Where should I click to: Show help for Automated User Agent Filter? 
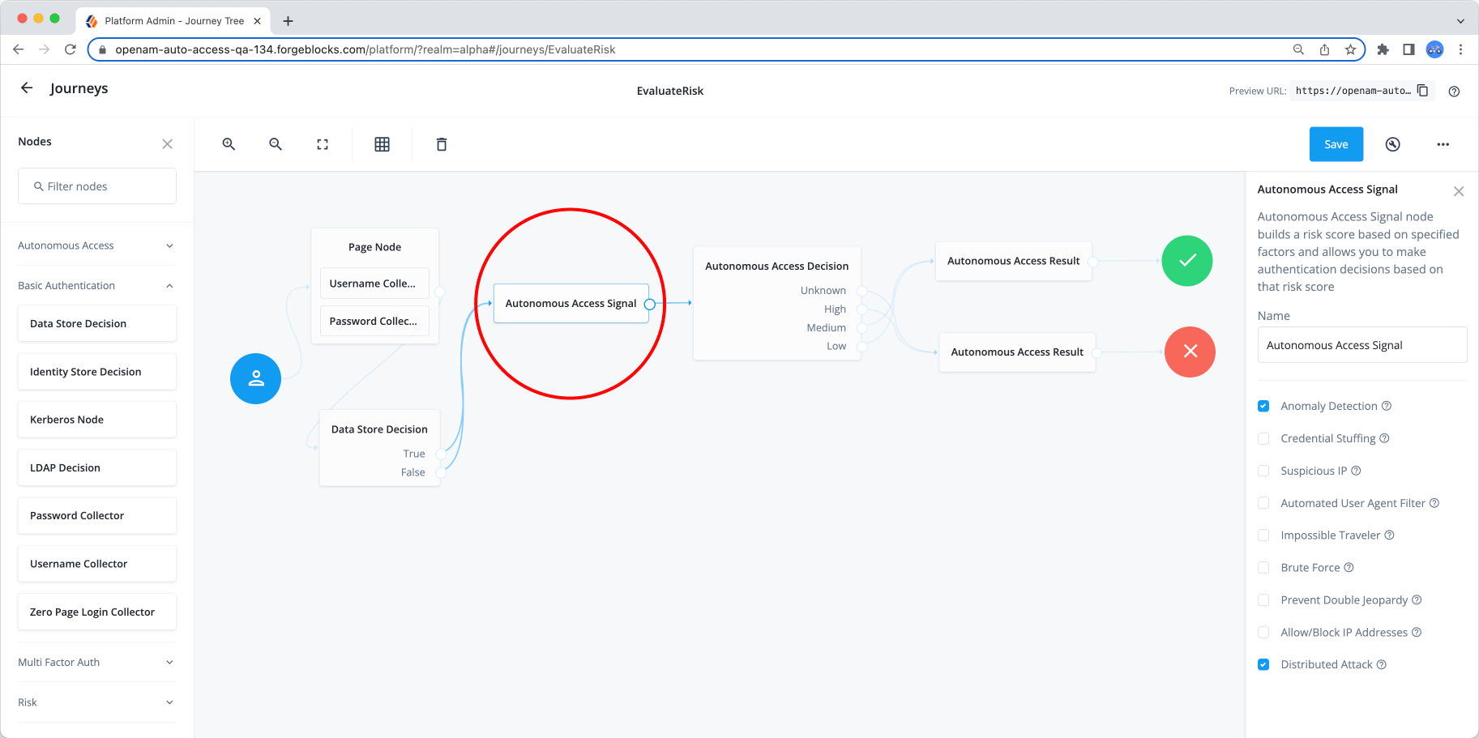tap(1434, 503)
